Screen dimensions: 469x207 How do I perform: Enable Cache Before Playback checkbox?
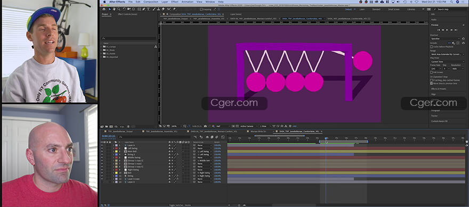(431, 47)
